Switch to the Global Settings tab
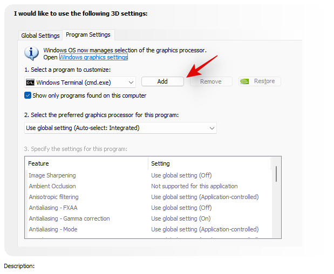The width and height of the screenshot is (334, 274). (x=40, y=36)
